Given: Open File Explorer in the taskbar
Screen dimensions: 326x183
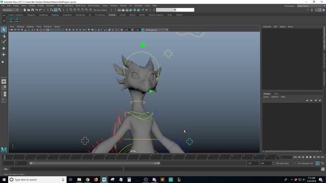Looking at the screenshot, I should [79, 179].
